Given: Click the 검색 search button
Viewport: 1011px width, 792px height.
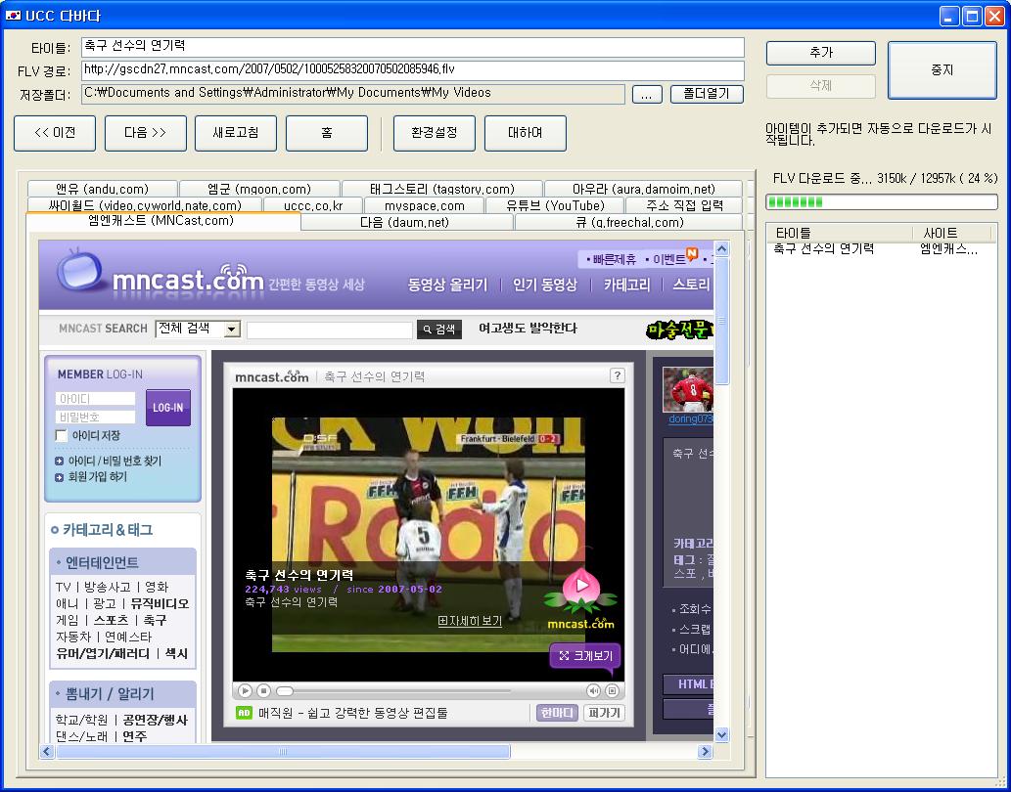Looking at the screenshot, I should coord(439,330).
